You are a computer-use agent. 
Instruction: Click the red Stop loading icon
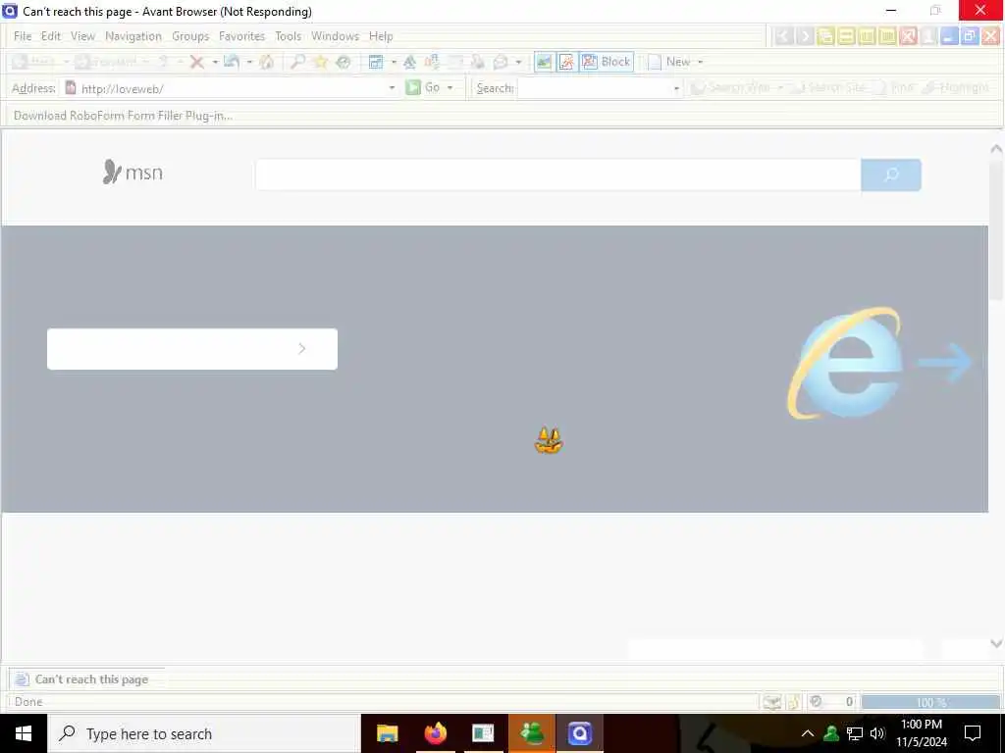tap(197, 62)
